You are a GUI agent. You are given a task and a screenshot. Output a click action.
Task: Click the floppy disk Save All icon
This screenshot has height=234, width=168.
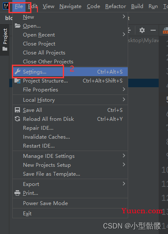(17, 110)
